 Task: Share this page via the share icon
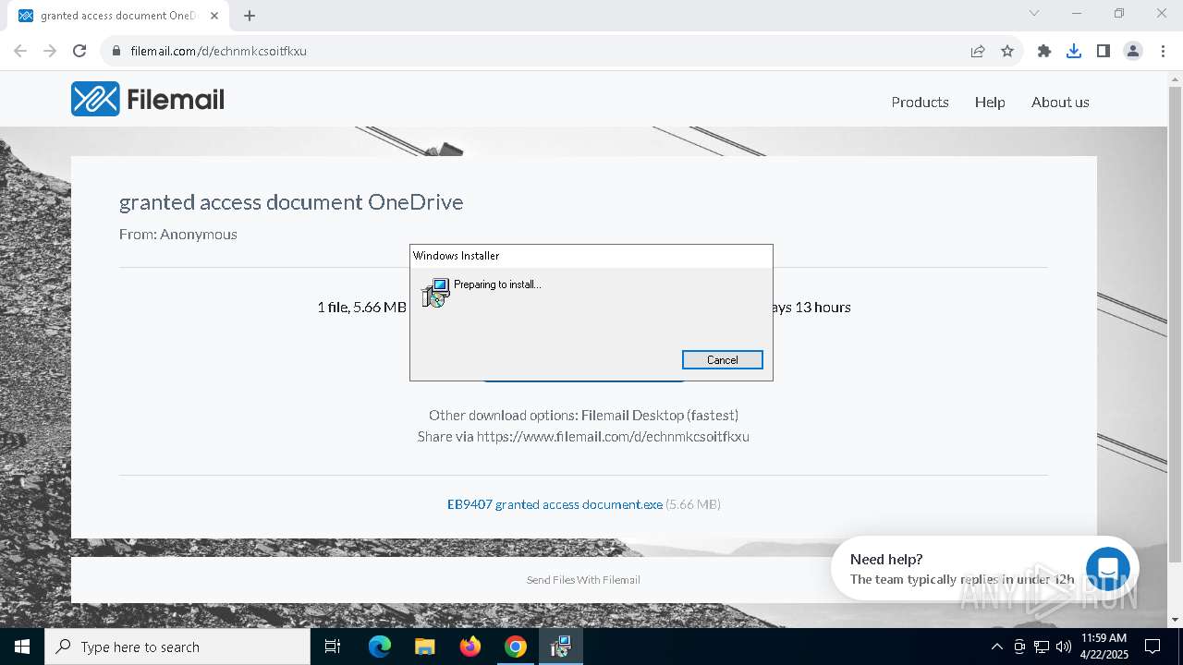click(978, 51)
